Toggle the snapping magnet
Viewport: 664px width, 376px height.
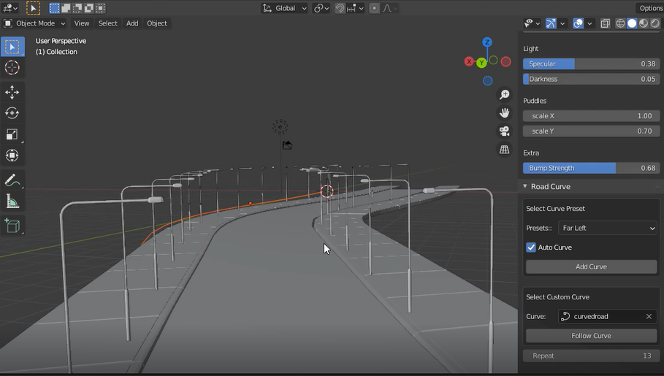[340, 8]
